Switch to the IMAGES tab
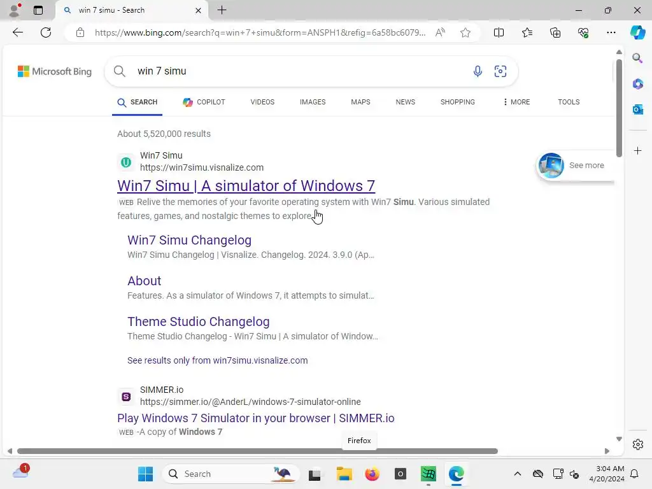 tap(313, 102)
